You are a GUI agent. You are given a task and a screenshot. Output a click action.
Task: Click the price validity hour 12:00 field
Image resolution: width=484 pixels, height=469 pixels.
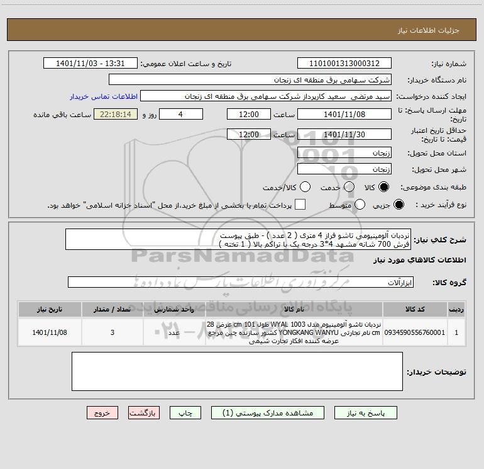[x=249, y=134]
